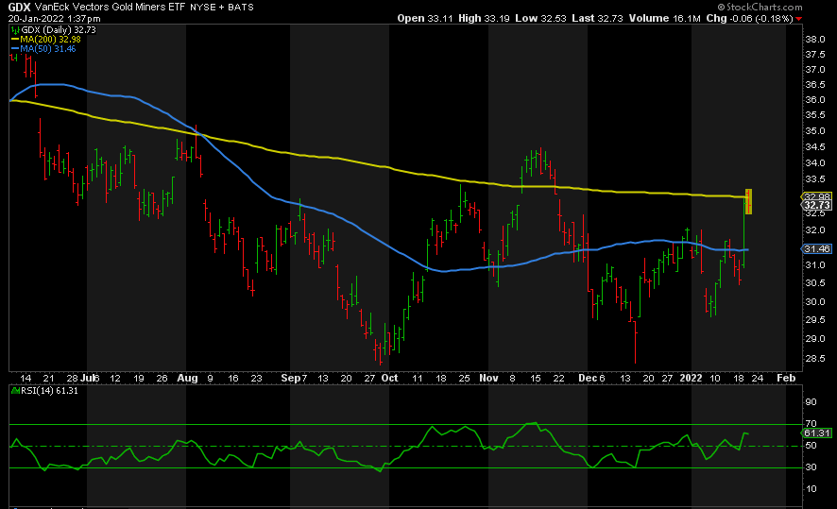Click the Oct label on date axis

click(389, 378)
